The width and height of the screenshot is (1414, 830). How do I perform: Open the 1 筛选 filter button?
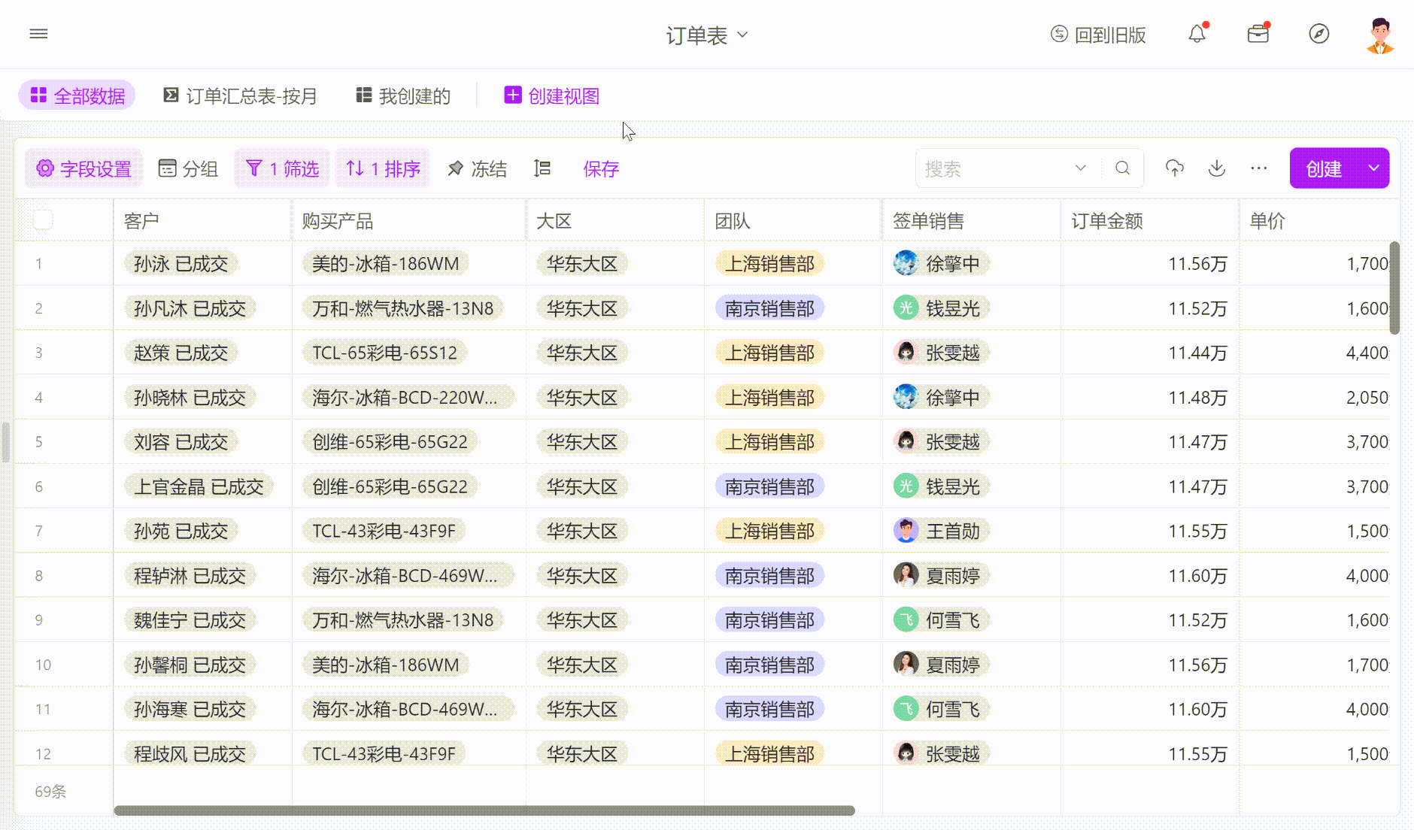click(283, 169)
